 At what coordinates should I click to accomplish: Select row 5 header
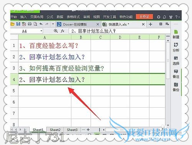tap(14, 91)
